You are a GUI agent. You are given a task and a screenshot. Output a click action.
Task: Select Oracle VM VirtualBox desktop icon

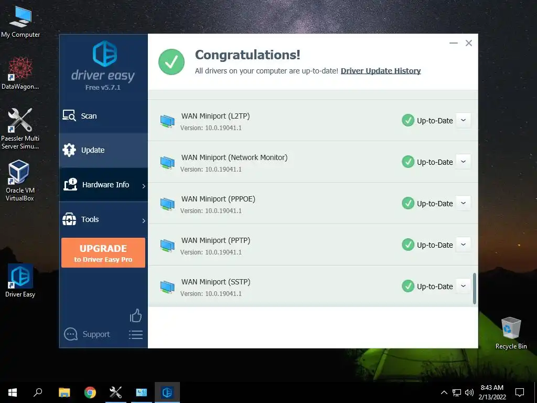click(x=19, y=181)
